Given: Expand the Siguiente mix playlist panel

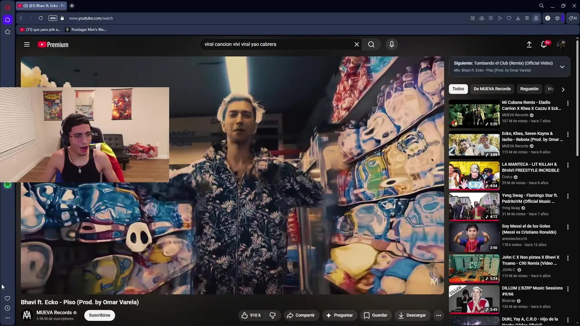Looking at the screenshot, I should 562,67.
